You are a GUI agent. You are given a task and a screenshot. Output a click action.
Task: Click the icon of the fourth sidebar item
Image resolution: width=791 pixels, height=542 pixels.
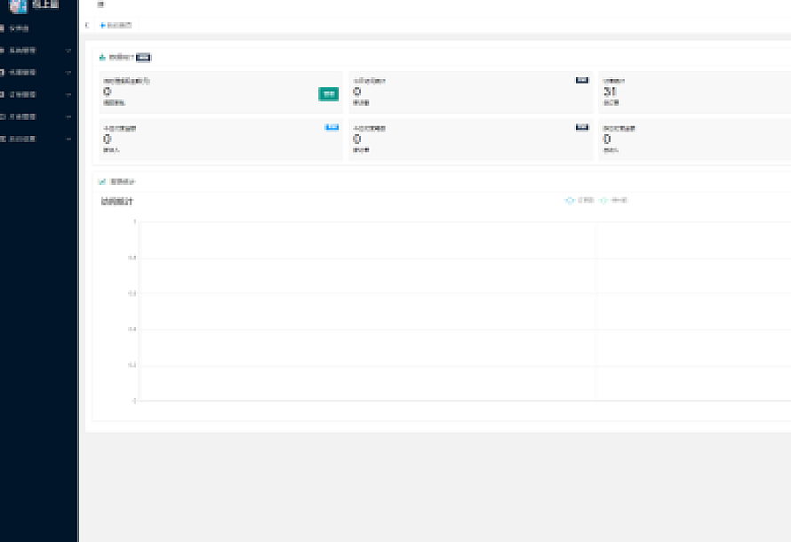point(4,94)
